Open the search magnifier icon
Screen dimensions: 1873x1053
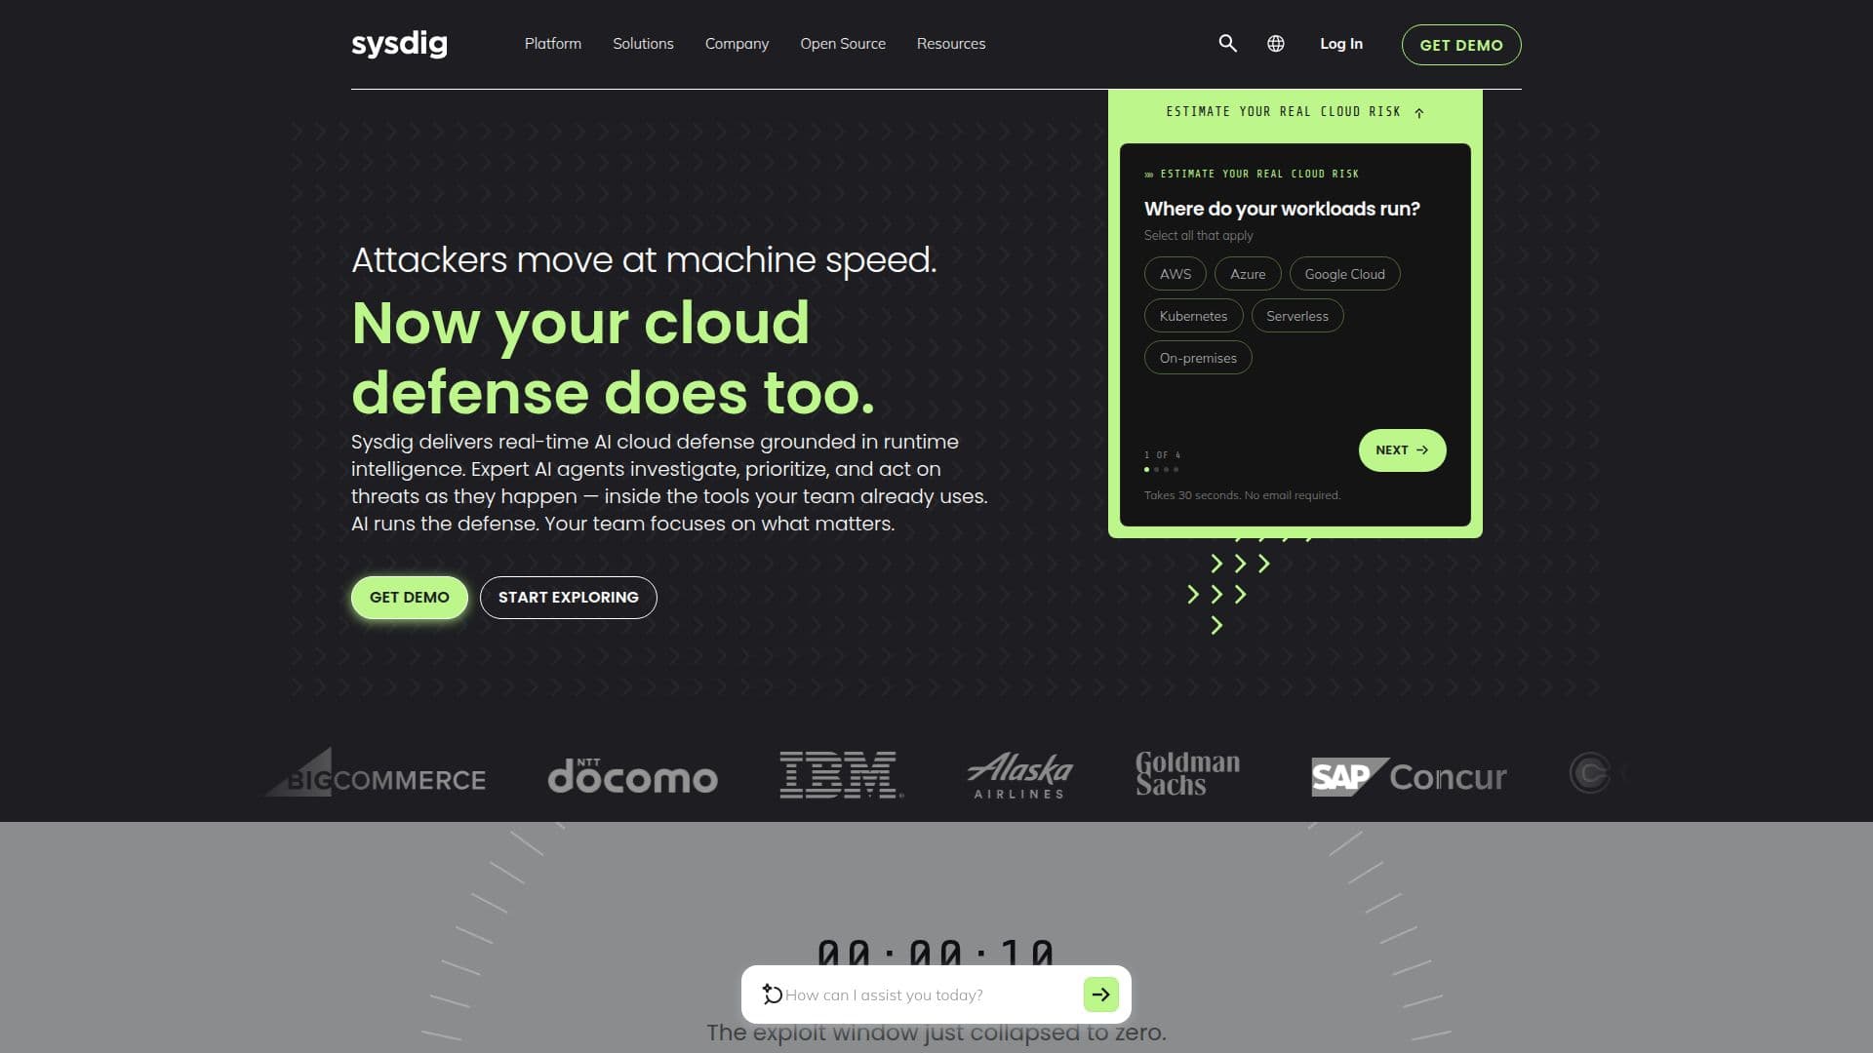[x=1227, y=44]
